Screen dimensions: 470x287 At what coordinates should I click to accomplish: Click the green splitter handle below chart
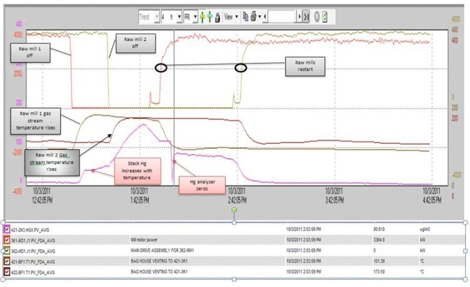pos(234,210)
